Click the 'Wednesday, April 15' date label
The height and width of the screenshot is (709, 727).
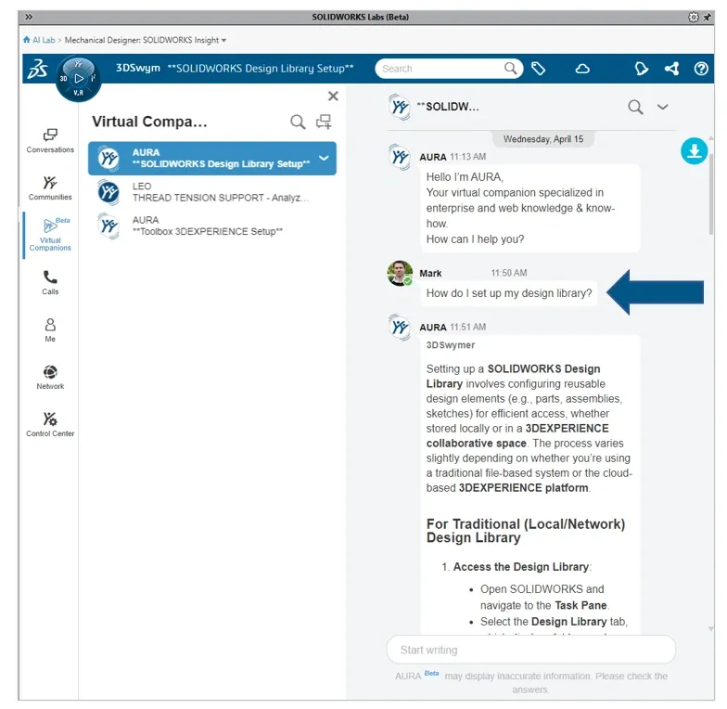tap(543, 139)
